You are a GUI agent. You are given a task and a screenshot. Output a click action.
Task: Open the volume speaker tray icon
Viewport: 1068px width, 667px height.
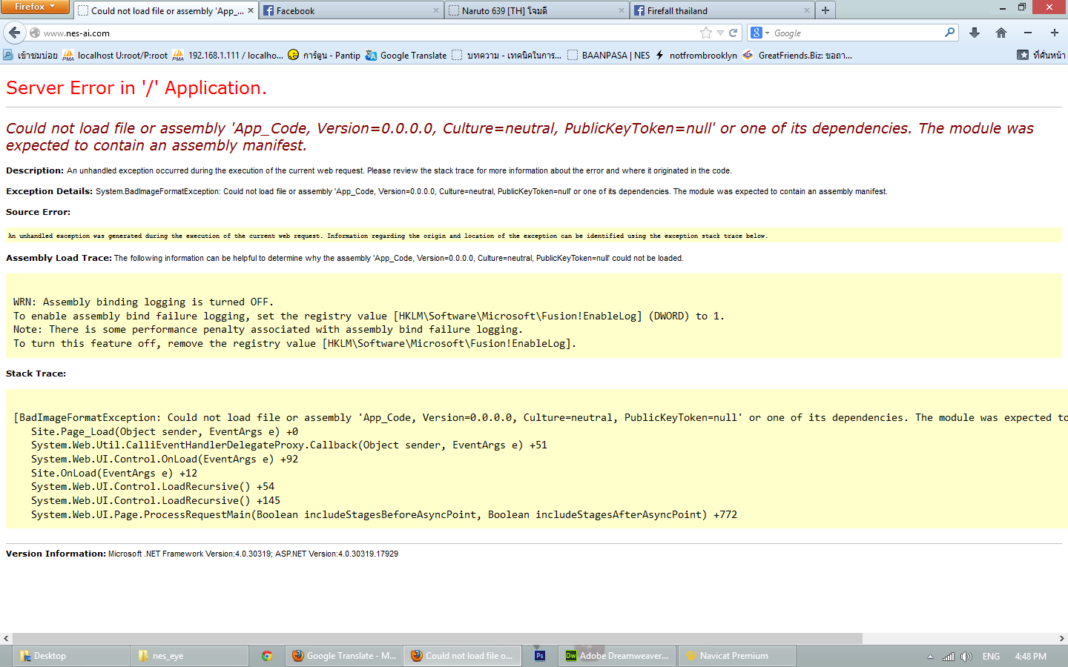tap(966, 657)
